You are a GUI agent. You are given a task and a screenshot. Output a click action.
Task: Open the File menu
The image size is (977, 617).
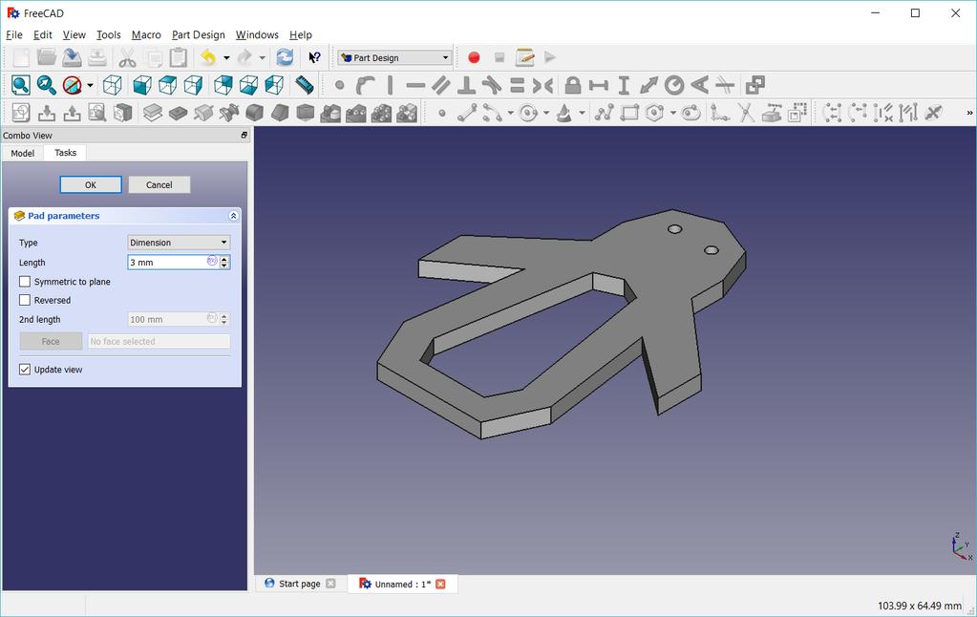coord(13,35)
